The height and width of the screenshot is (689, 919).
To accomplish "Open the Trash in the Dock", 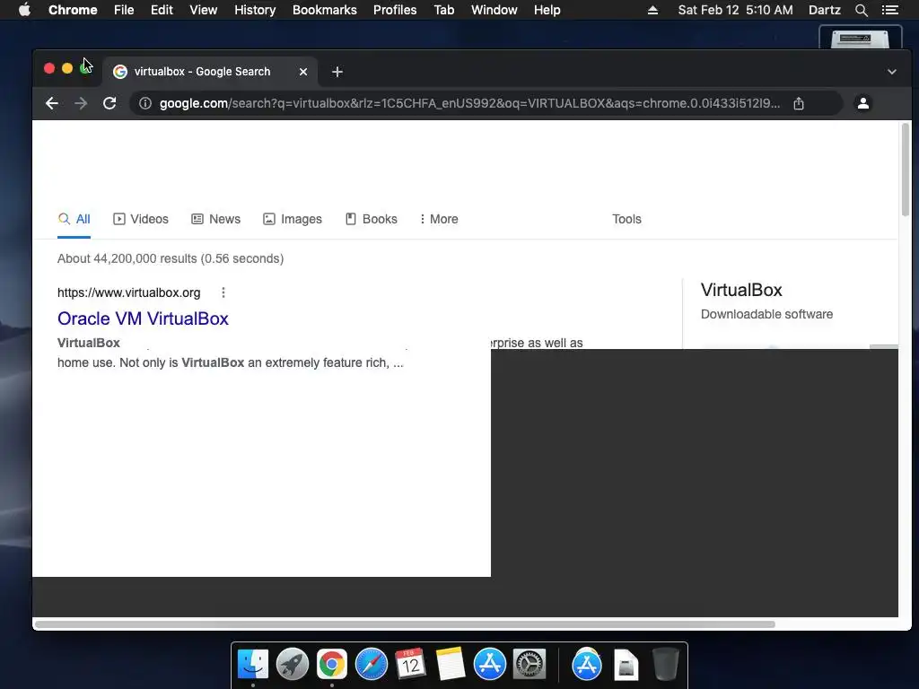I will 665,665.
